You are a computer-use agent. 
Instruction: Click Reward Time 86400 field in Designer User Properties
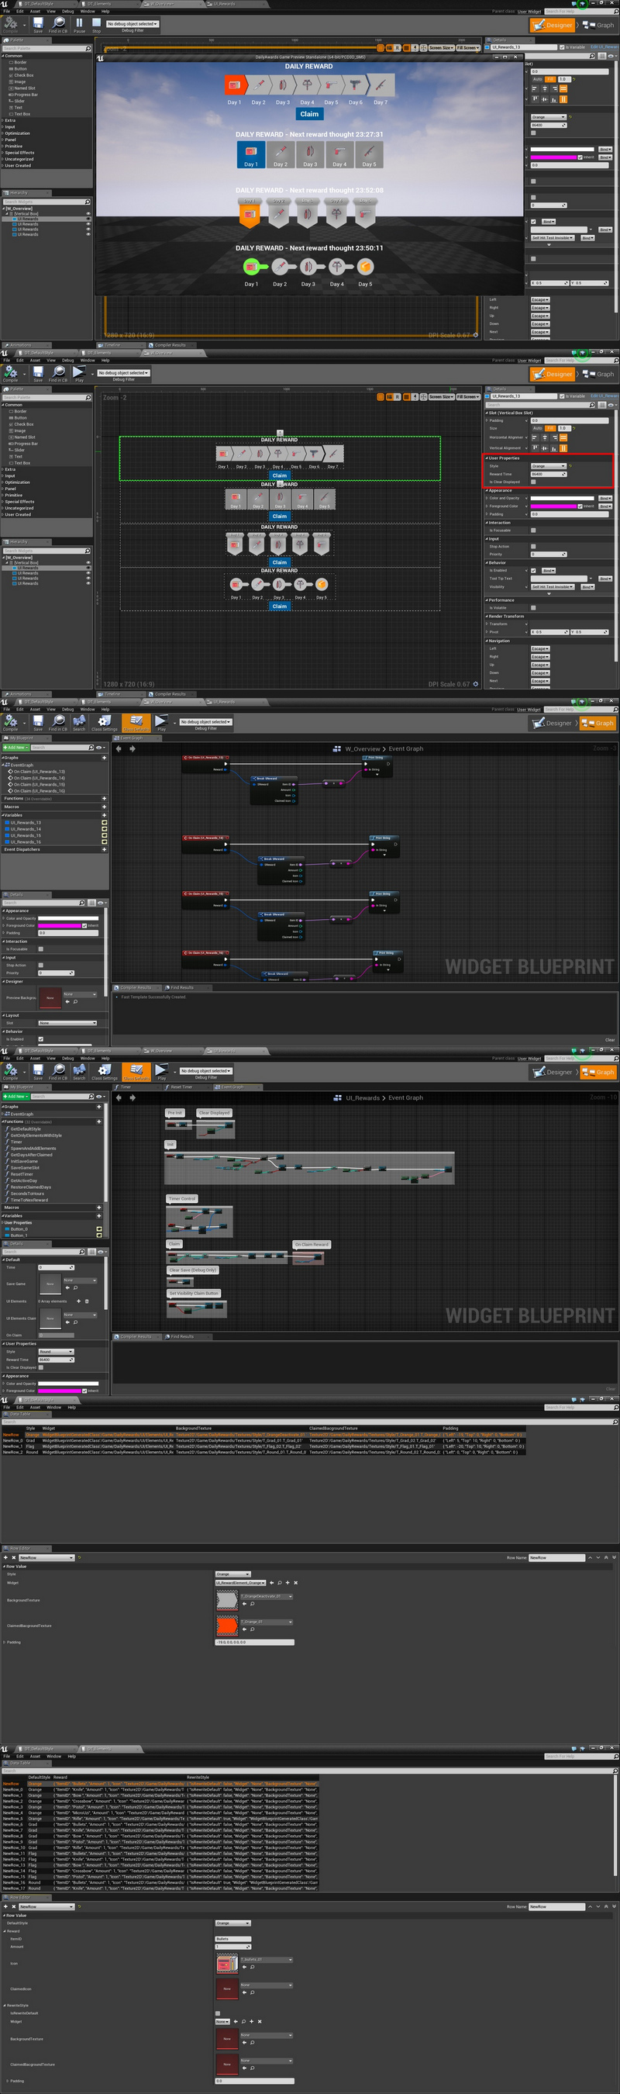tap(548, 474)
